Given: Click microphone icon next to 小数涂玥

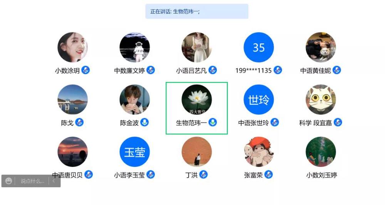Looking at the screenshot, I should [86, 70].
